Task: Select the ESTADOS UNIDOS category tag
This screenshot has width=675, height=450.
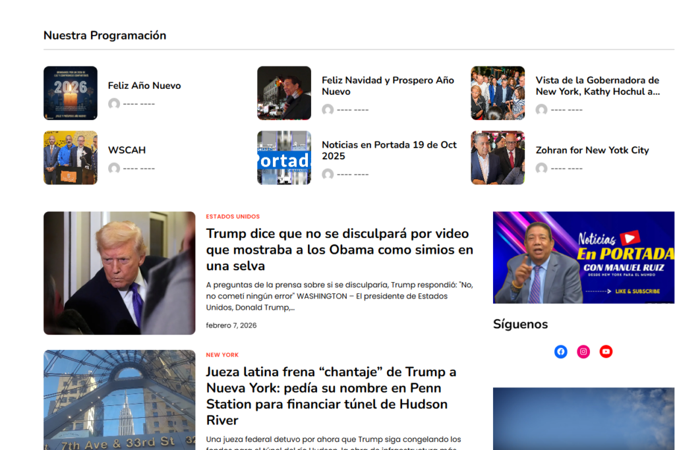Action: 233,217
